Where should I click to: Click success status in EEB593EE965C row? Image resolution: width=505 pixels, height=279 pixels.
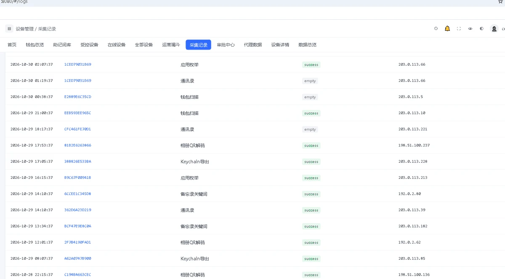311,113
